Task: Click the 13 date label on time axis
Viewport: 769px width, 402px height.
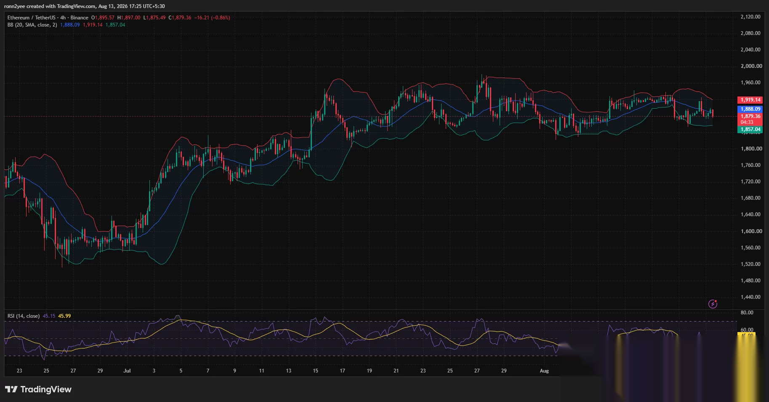Action: tap(289, 371)
